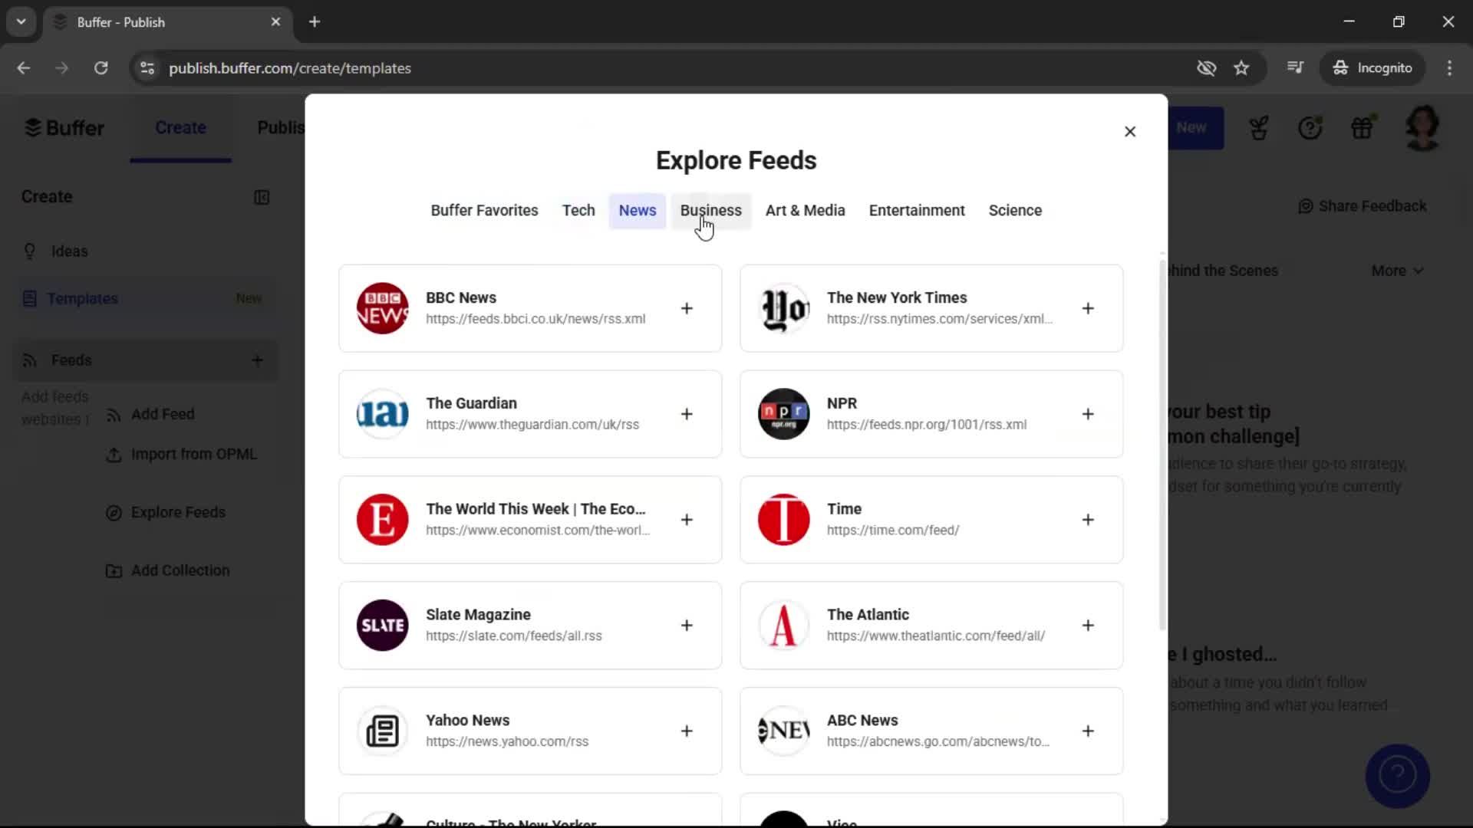The image size is (1473, 828).
Task: Bookmark the page with the star icon
Action: 1241,68
